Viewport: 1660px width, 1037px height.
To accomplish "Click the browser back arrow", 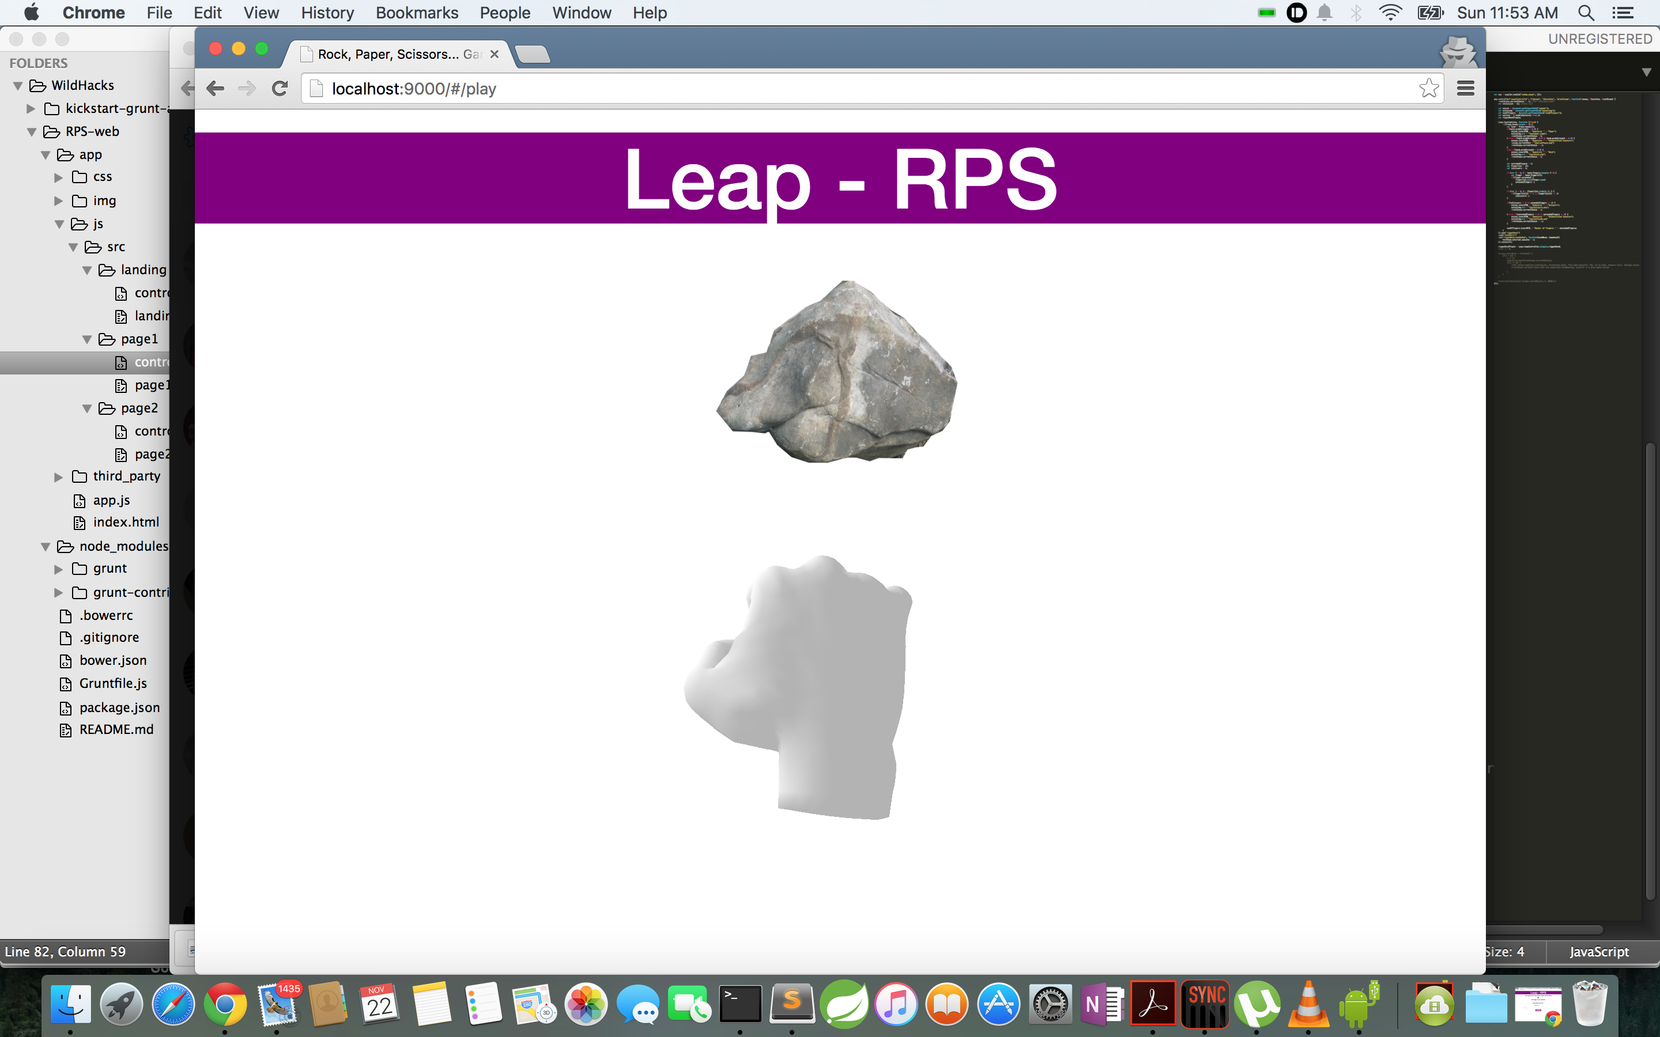I will click(216, 89).
